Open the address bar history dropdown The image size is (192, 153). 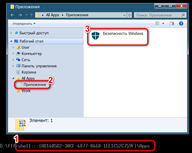click(x=124, y=15)
